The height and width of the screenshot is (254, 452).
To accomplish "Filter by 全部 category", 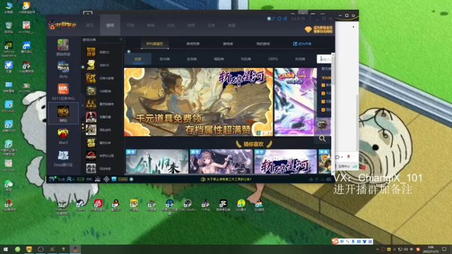I will (x=138, y=59).
